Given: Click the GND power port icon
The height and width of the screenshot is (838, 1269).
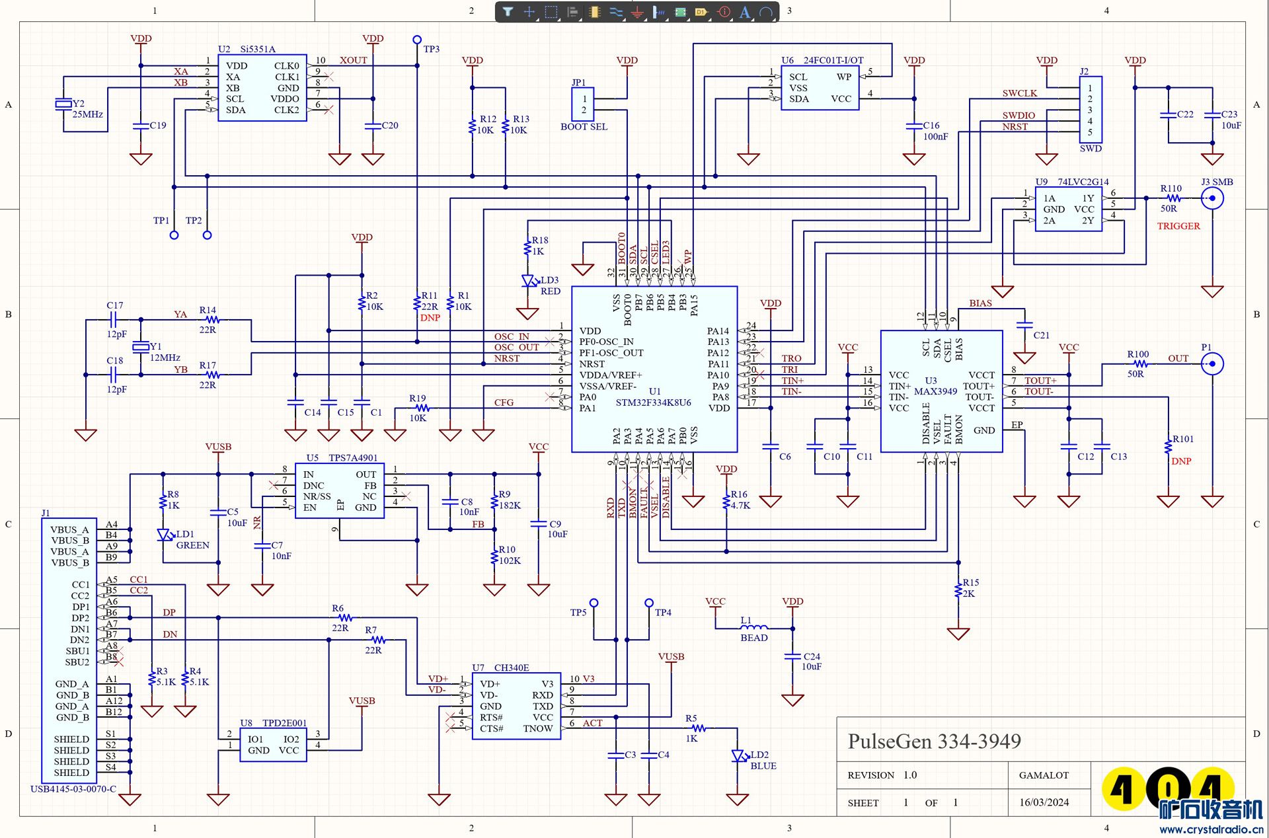Looking at the screenshot, I should tap(637, 13).
